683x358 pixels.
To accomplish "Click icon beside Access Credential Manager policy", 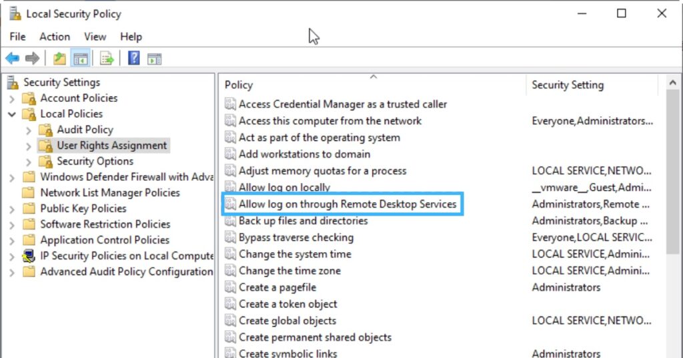I will coord(230,104).
